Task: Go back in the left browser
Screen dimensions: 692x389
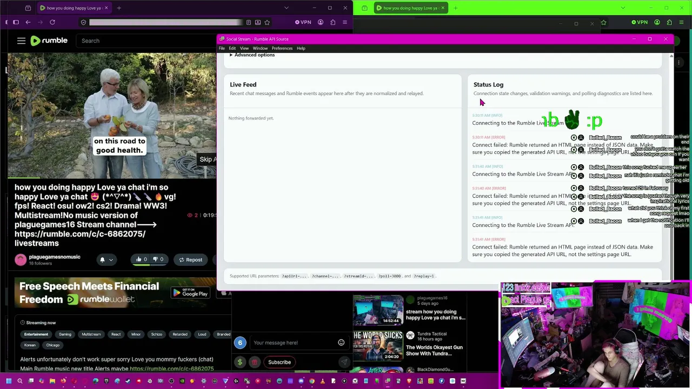Action: [28, 22]
